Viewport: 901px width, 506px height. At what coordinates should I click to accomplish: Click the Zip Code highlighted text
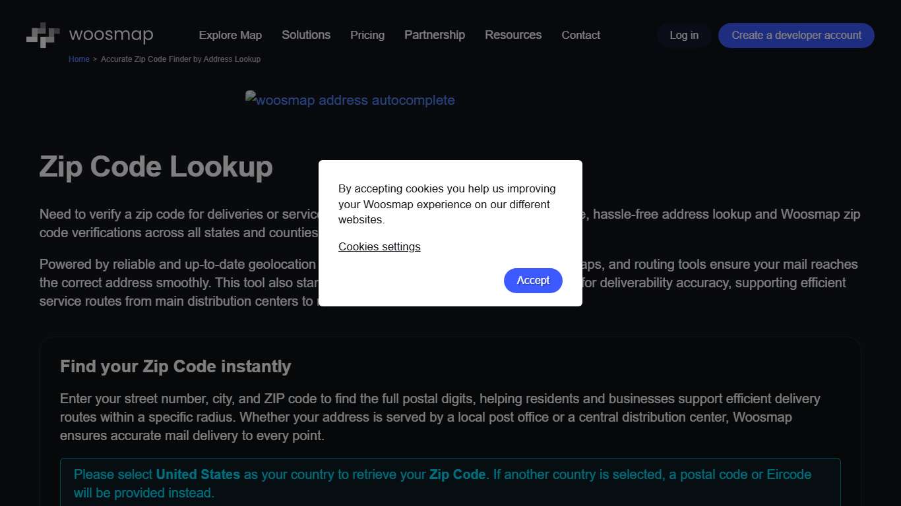(457, 474)
